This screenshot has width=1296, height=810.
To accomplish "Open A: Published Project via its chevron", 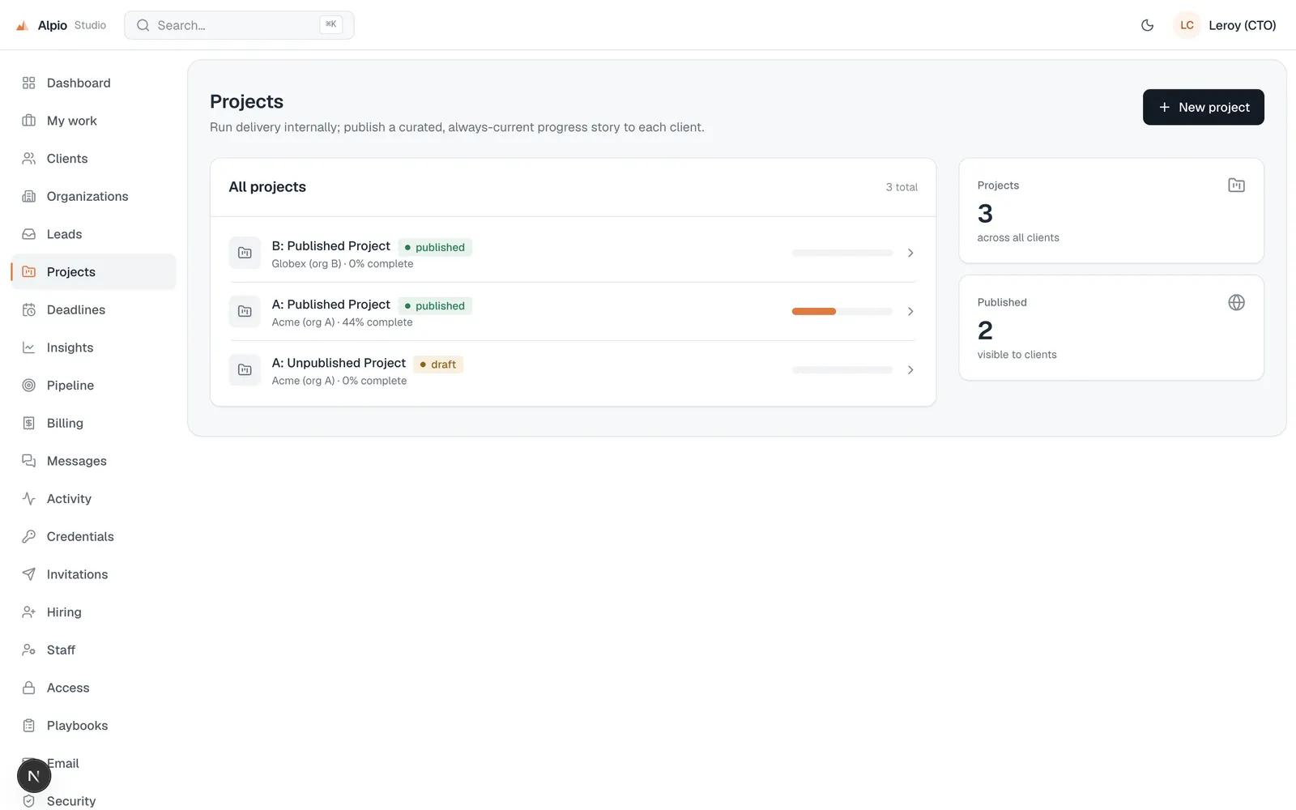I will pos(910,311).
